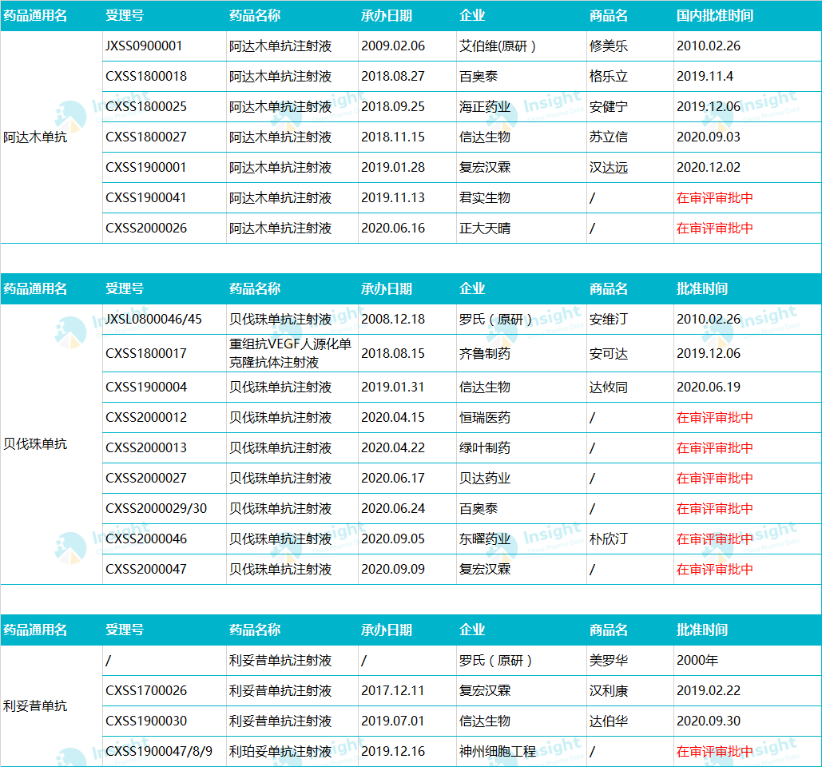Image resolution: width=822 pixels, height=767 pixels.
Task: Select acceptance number CXSS1800025
Action: 146,107
